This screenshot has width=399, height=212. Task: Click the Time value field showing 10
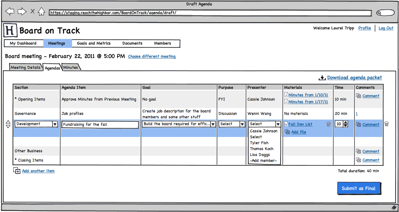pyautogui.click(x=339, y=124)
